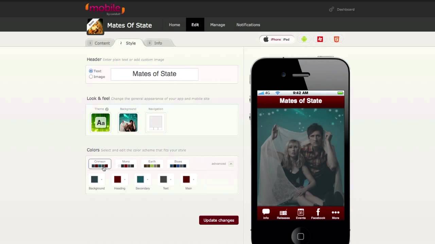
Task: Open the Background image thumbnail
Action: [x=128, y=122]
